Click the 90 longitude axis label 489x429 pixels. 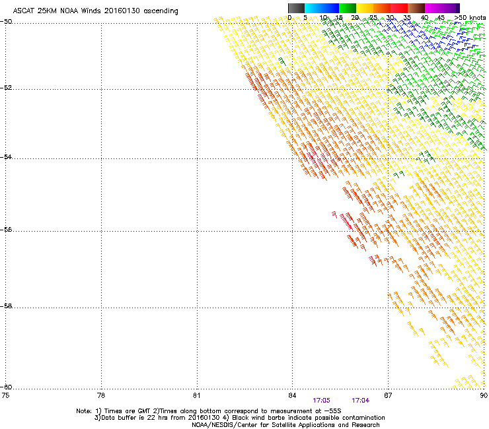coord(484,395)
